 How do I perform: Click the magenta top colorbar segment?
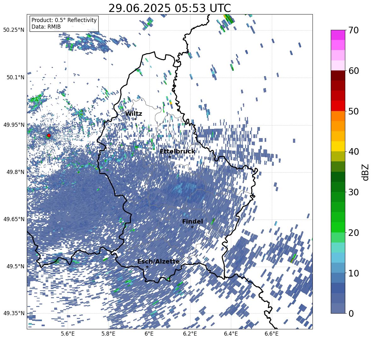338,35
